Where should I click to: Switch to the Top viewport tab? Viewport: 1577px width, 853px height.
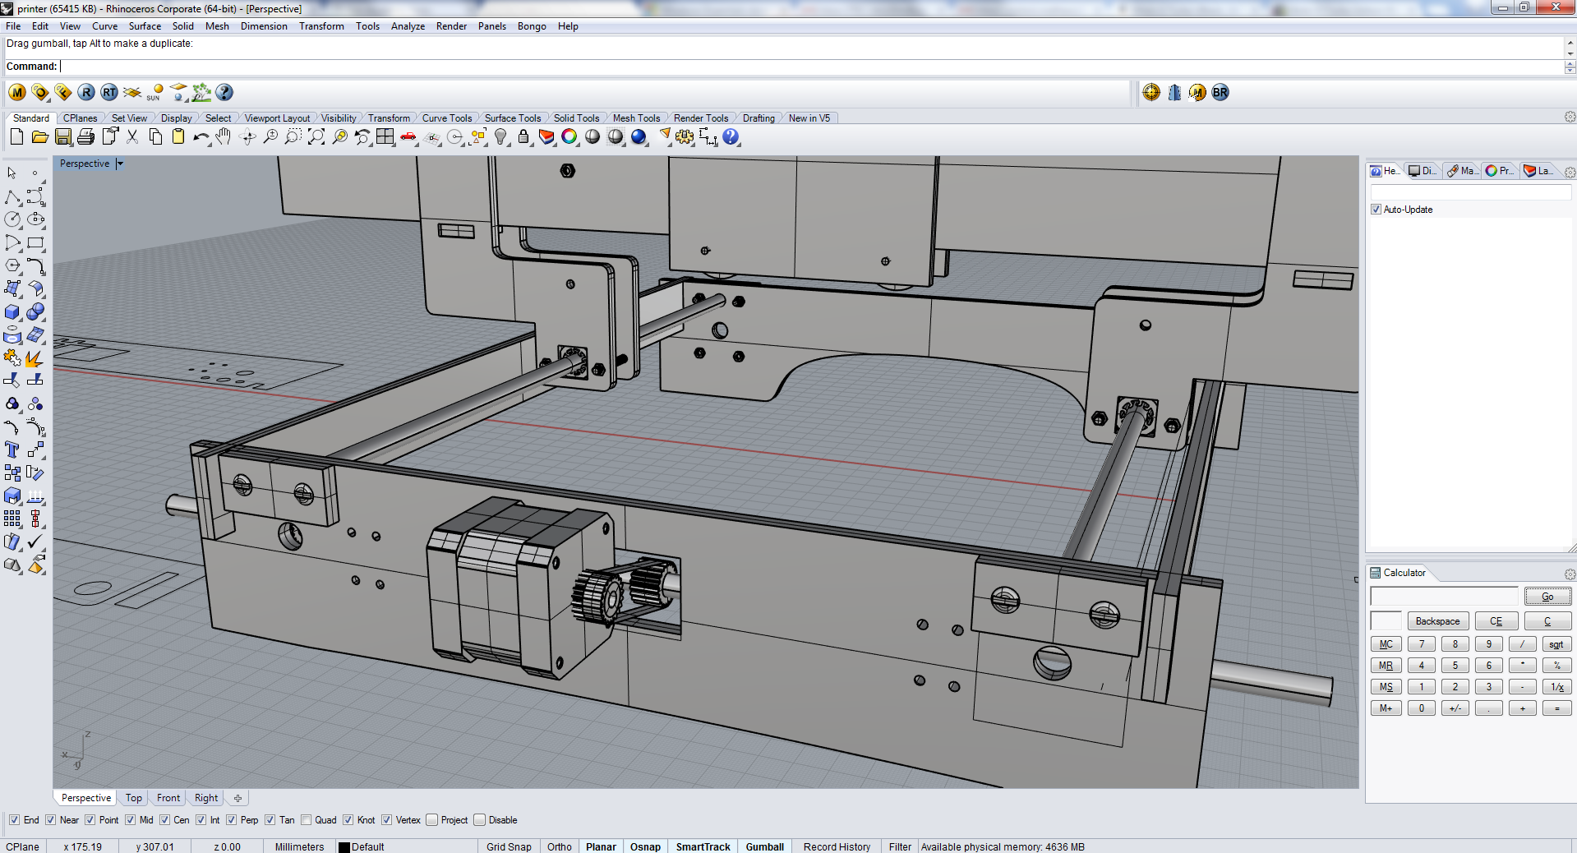coord(134,798)
